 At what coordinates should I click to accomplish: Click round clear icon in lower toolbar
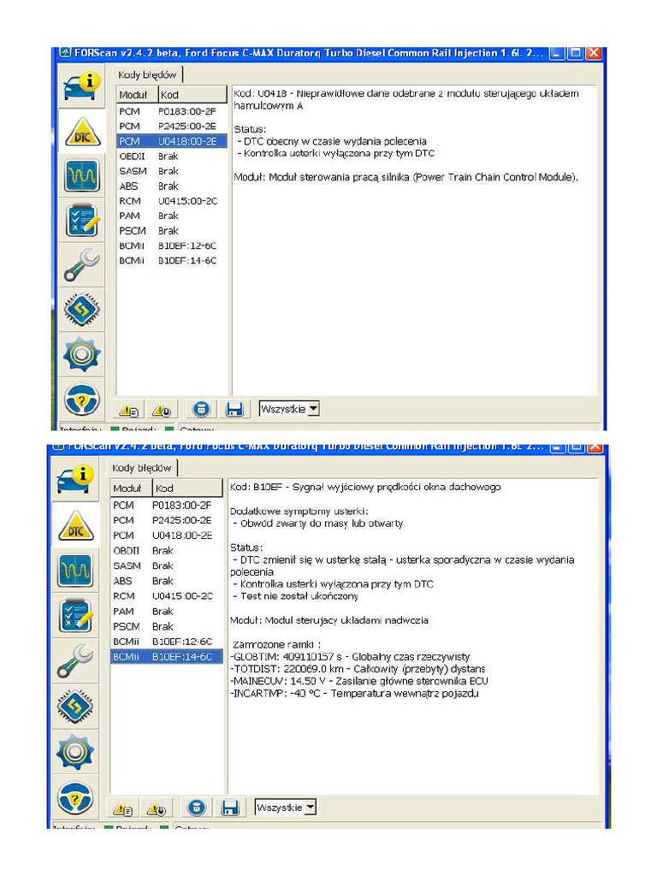(x=196, y=808)
